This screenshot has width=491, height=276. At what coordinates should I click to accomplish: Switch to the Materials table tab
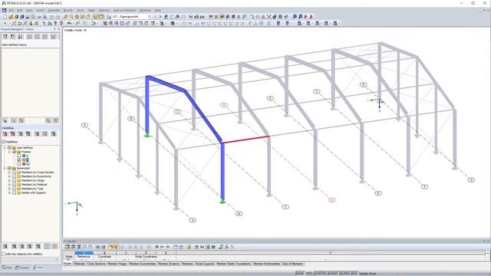[80, 264]
